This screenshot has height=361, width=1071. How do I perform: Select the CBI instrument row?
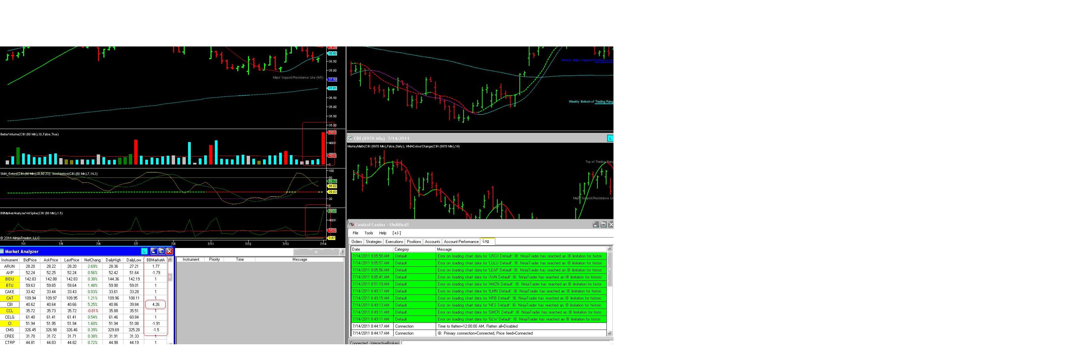(x=10, y=305)
